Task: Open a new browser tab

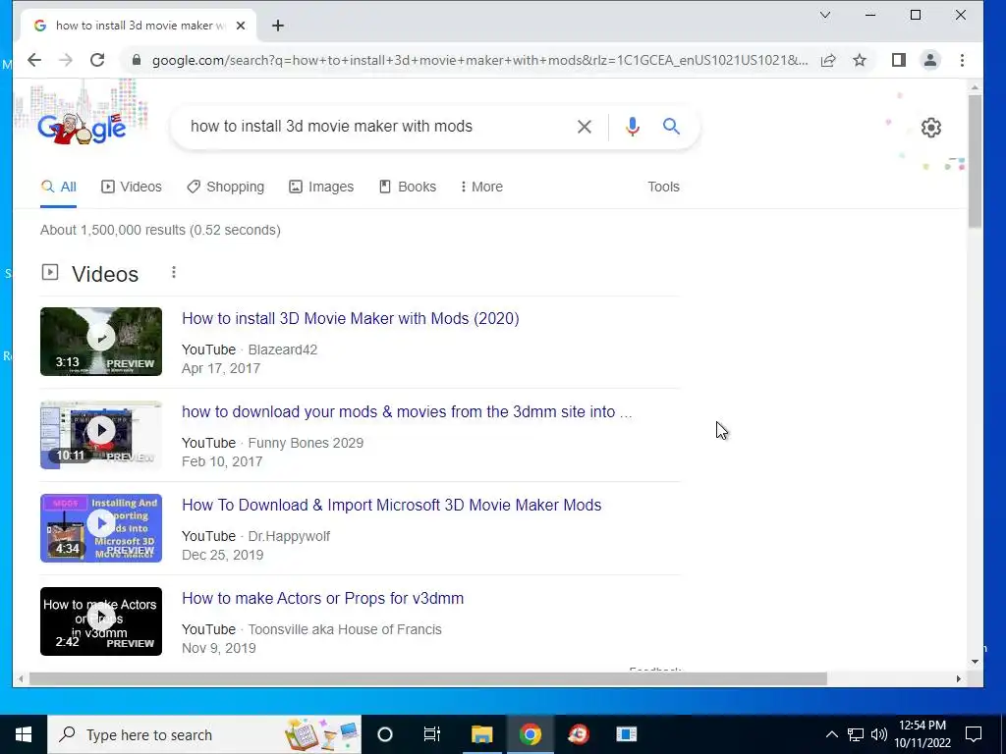Action: coord(278,26)
